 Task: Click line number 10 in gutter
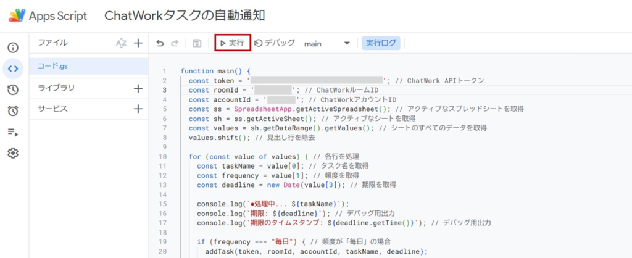point(163,156)
